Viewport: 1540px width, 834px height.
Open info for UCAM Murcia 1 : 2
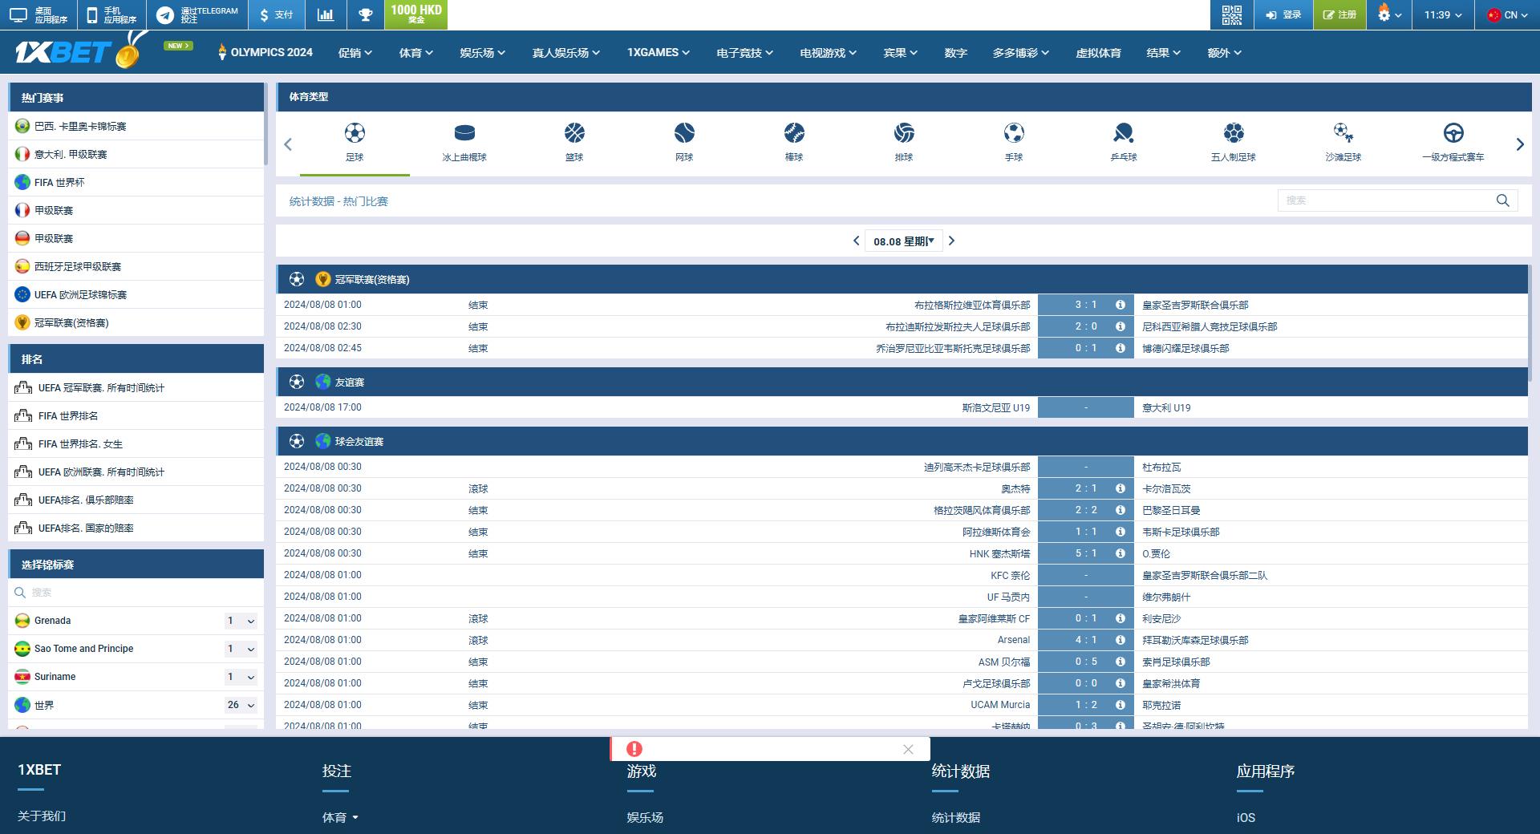1120,705
